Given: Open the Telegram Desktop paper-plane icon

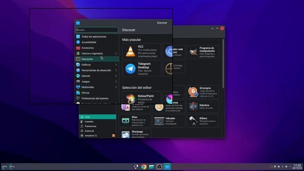Looking at the screenshot, I should pyautogui.click(x=131, y=68).
